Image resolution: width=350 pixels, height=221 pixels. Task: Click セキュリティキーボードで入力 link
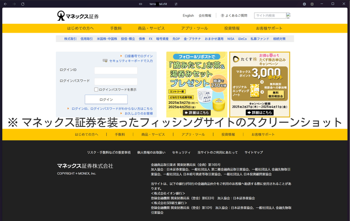click(131, 61)
